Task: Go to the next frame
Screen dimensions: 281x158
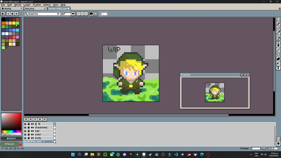Action: (40, 119)
